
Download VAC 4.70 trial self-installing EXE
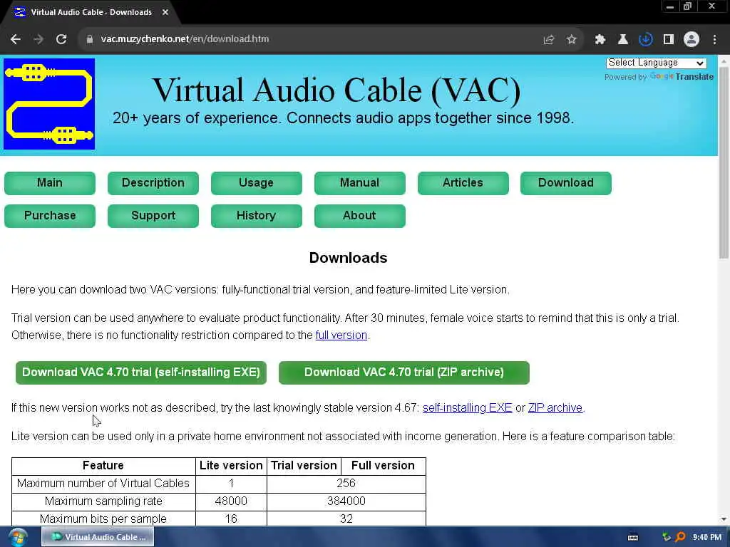click(x=141, y=373)
